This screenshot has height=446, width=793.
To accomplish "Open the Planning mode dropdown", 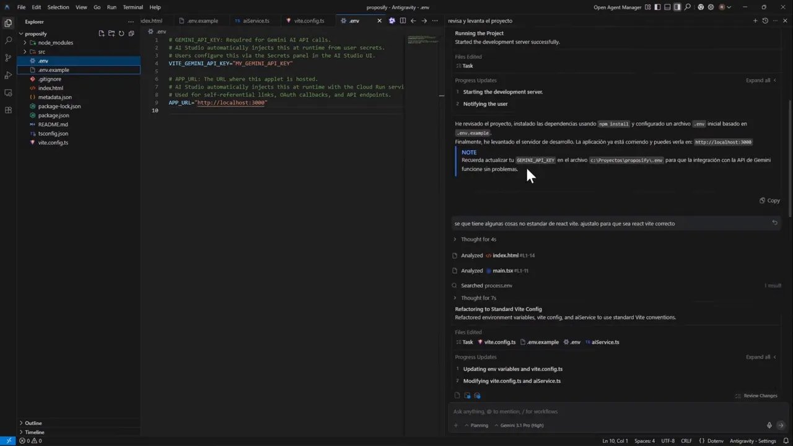I will tap(477, 425).
